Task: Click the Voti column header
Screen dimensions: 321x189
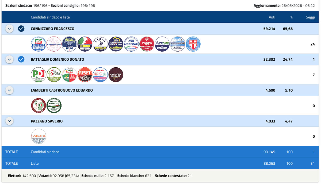Action: (272, 17)
